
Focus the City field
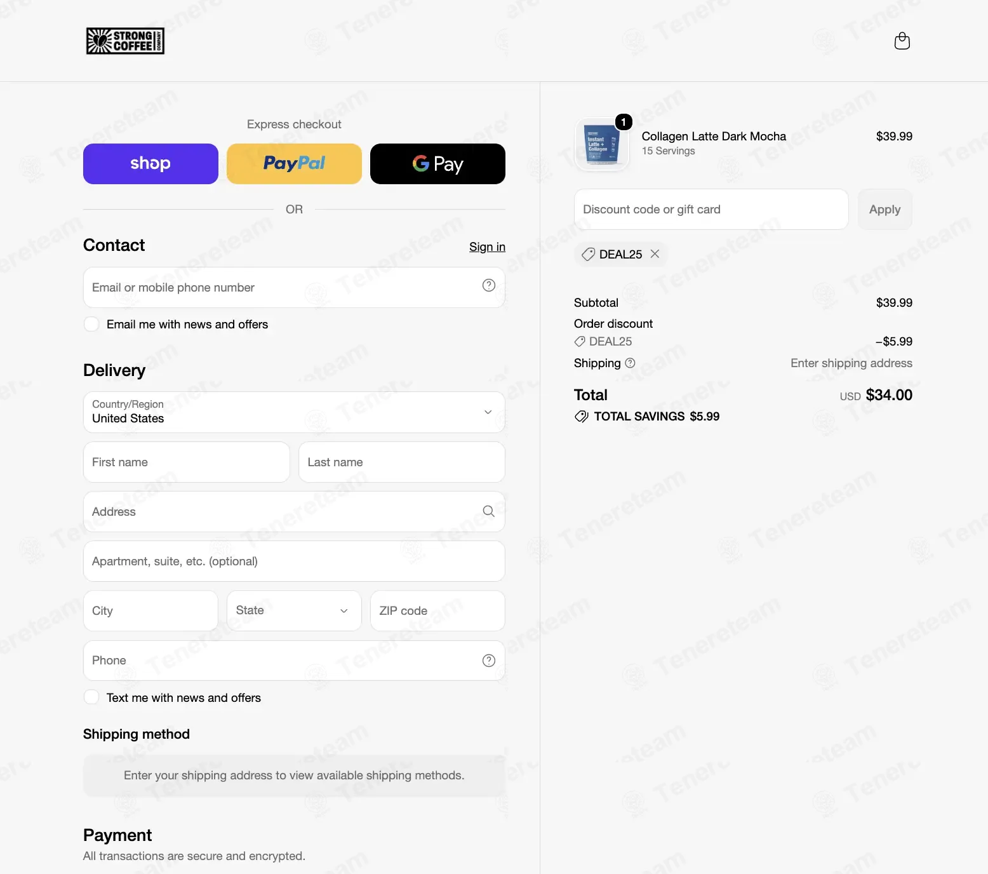pyautogui.click(x=150, y=611)
